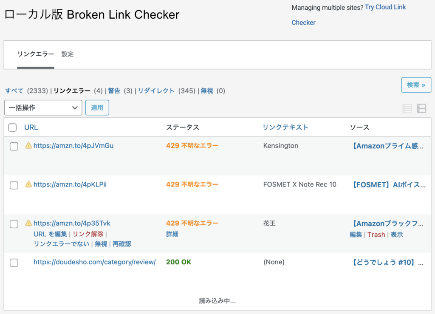Open the 一括操作 bulk actions dropdown
Image resolution: width=435 pixels, height=314 pixels.
(42, 107)
